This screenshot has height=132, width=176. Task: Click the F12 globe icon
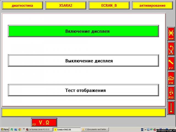pyautogui.click(x=171, y=93)
